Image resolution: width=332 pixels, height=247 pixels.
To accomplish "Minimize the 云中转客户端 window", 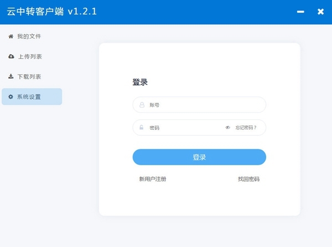I will [x=300, y=12].
